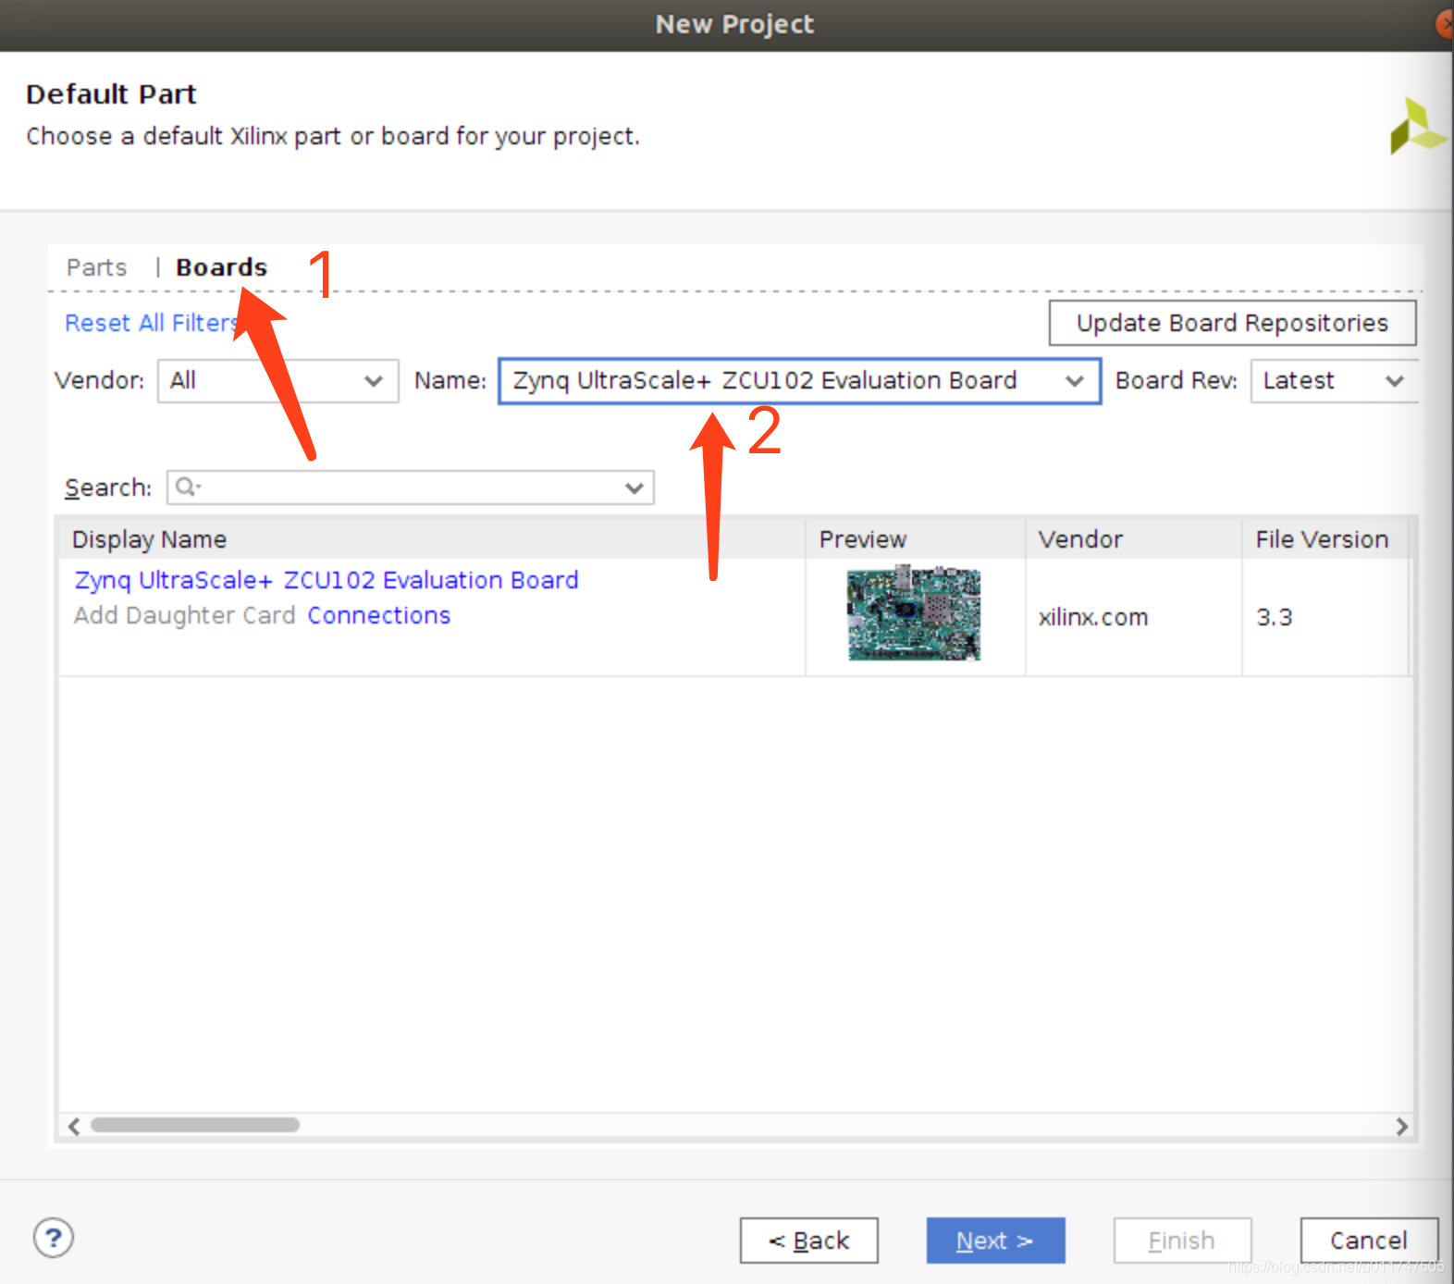The image size is (1454, 1284).
Task: Open the Board Rev dropdown
Action: pos(1333,381)
